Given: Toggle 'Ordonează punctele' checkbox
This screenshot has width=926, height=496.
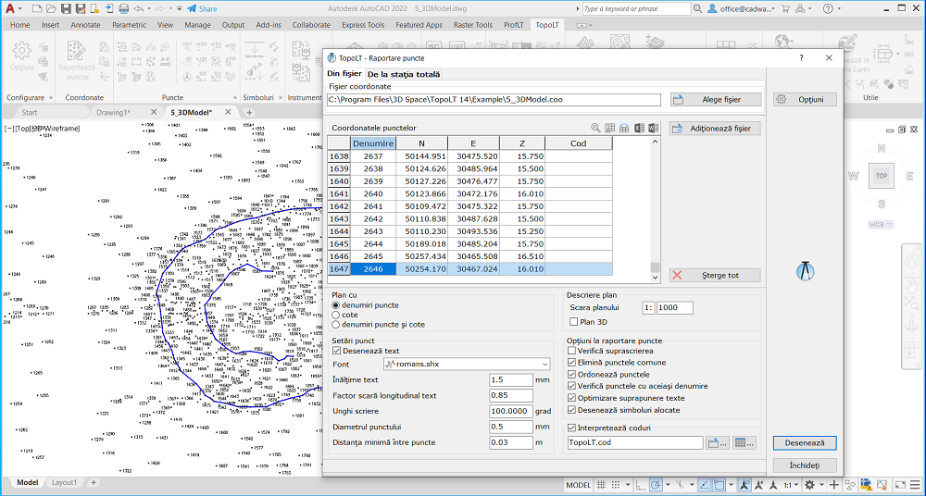Looking at the screenshot, I should [571, 375].
